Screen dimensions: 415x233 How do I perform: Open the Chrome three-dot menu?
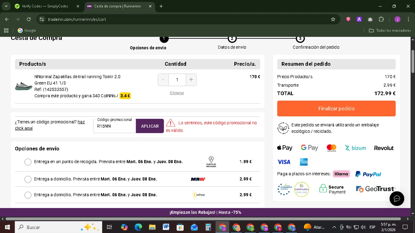408,19
